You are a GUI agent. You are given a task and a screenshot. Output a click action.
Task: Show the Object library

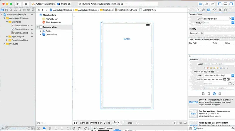214,94
